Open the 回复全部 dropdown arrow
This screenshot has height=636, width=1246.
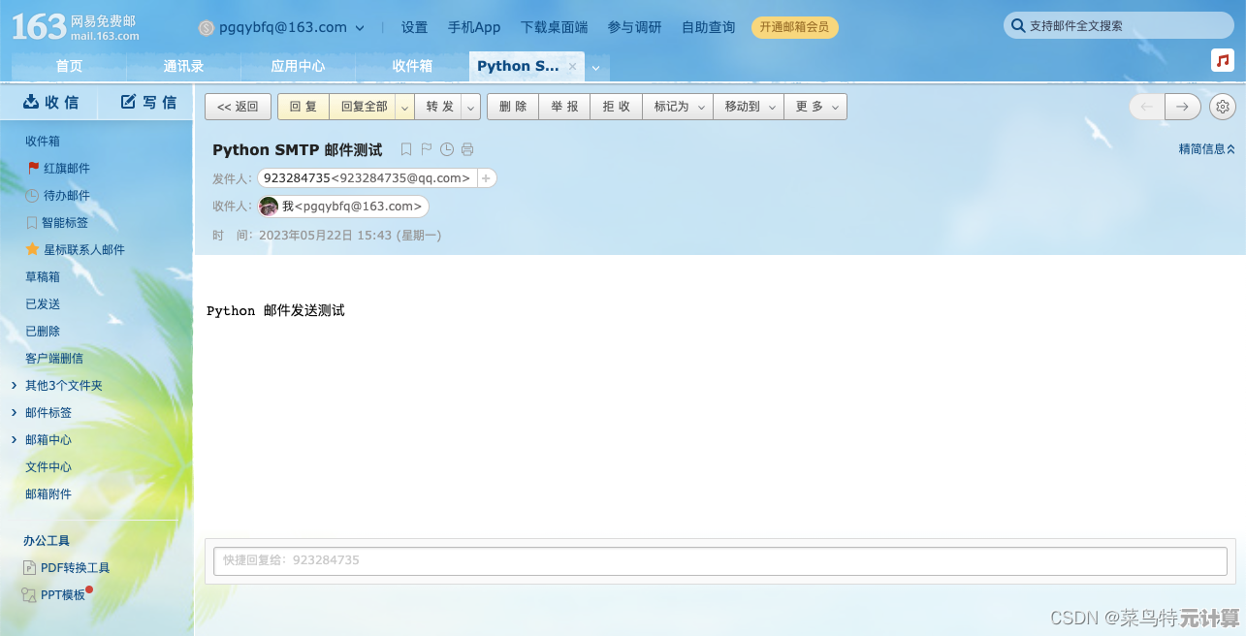click(405, 107)
